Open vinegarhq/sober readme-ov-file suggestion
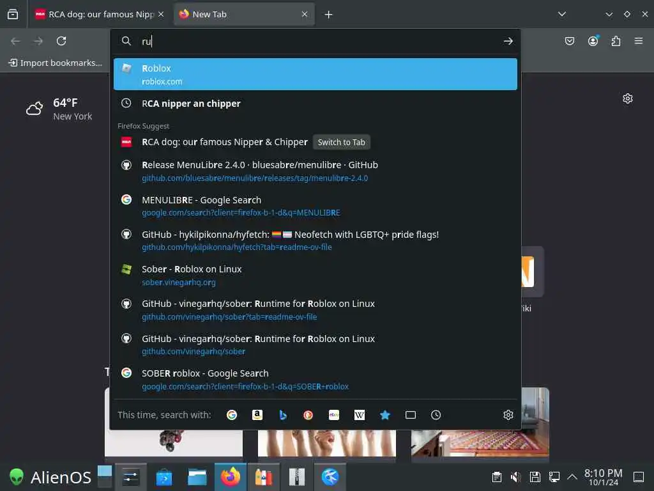The height and width of the screenshot is (491, 654). click(x=316, y=310)
